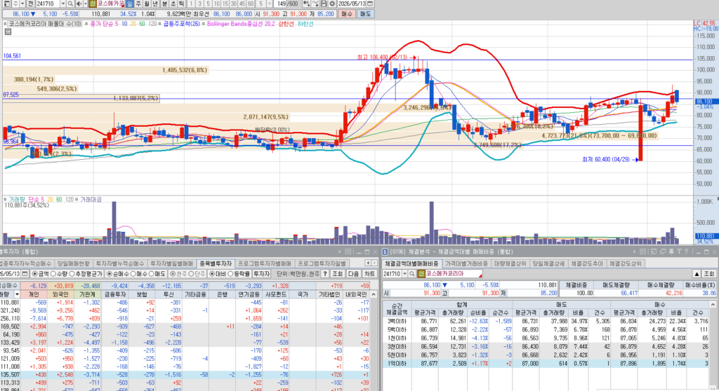Viewport: 719px width, 391px height.
Task: Click window duplicate icon in trade analysis title bar
Action: tap(661, 252)
